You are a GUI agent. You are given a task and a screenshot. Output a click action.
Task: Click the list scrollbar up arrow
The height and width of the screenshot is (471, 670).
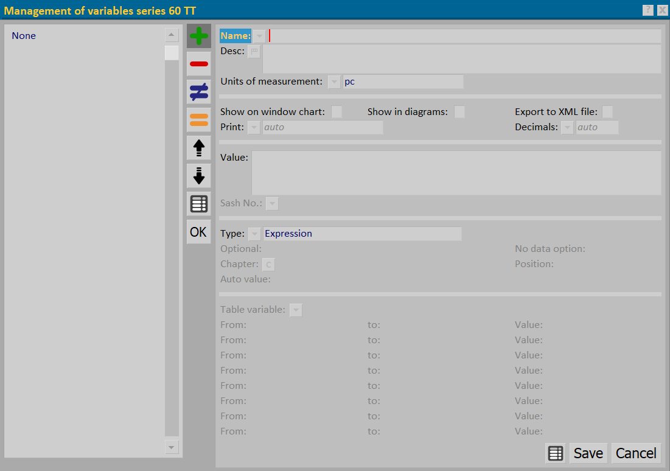click(x=172, y=35)
